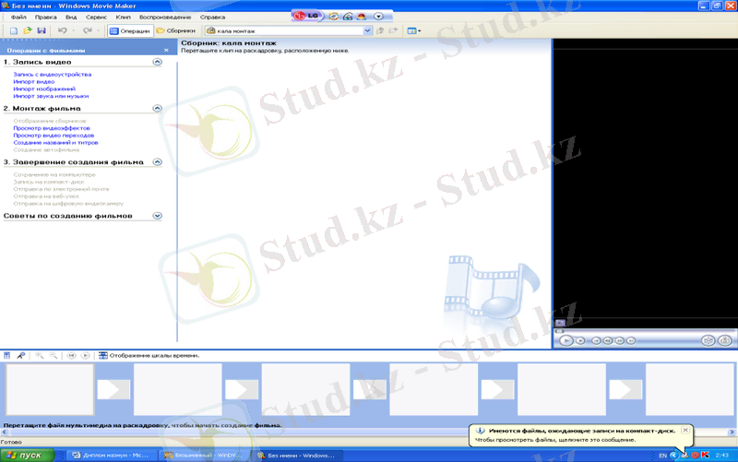
Task: Click the save project floppy icon
Action: 42,30
